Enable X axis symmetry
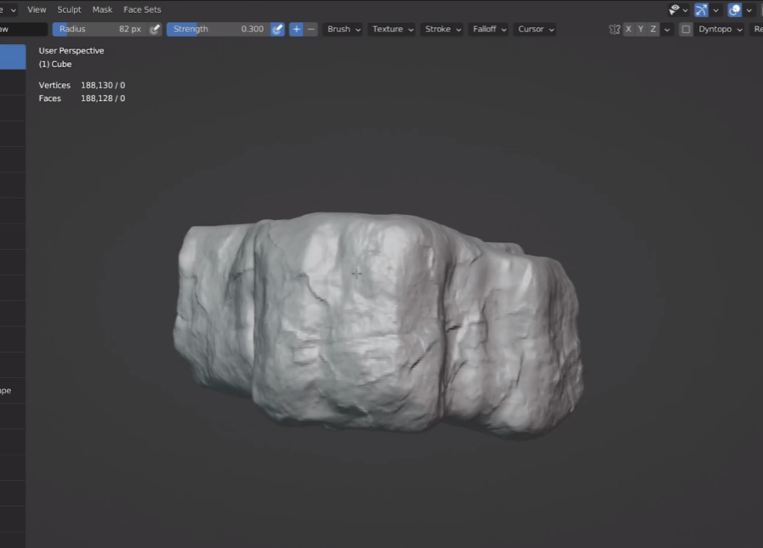The width and height of the screenshot is (763, 548). 629,29
